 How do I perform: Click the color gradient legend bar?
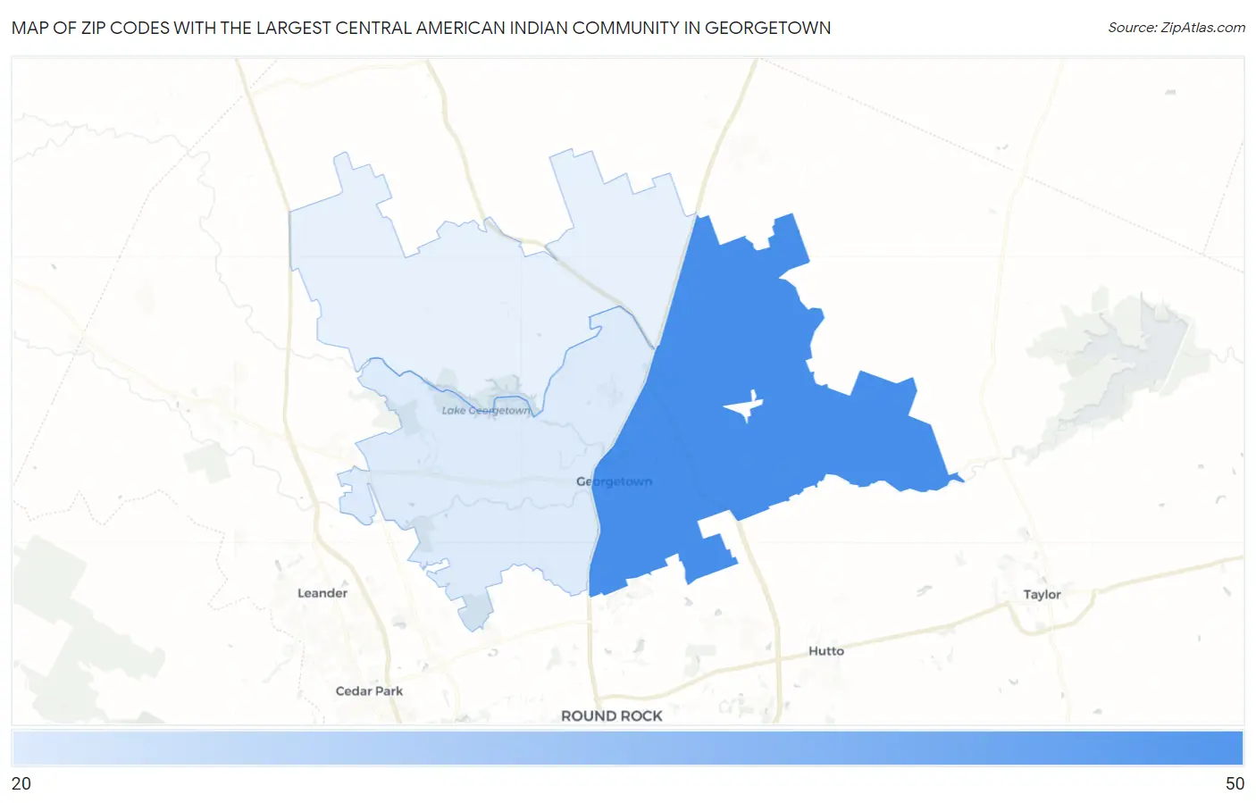(x=628, y=748)
